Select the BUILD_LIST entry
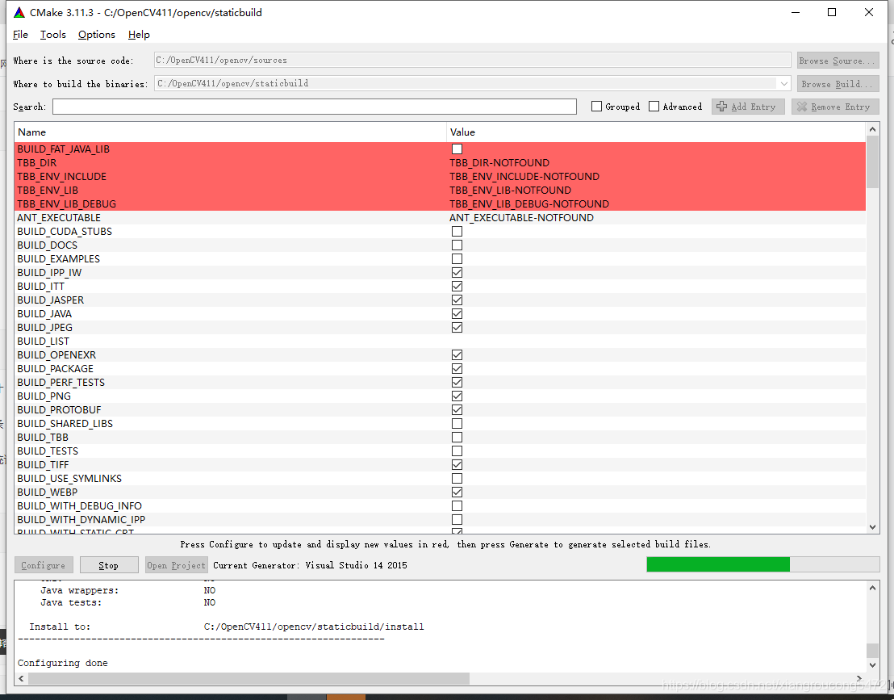Viewport: 894px width, 700px height. point(44,342)
